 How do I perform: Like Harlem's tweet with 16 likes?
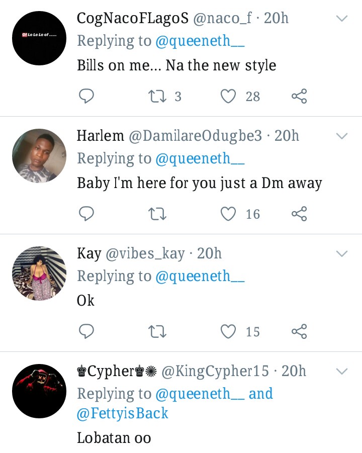pos(229,214)
